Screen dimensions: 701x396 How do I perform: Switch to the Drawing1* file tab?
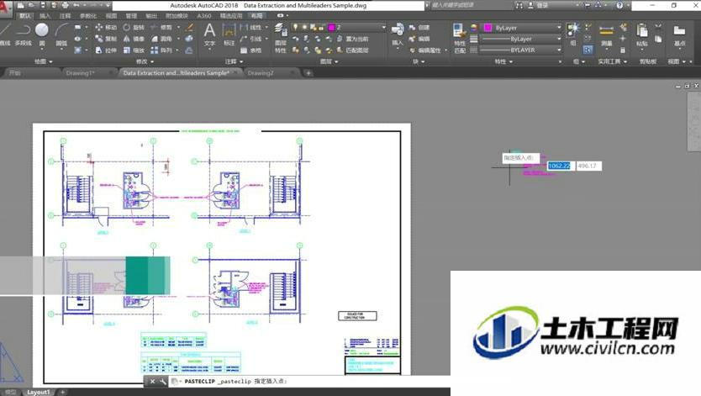[x=80, y=73]
